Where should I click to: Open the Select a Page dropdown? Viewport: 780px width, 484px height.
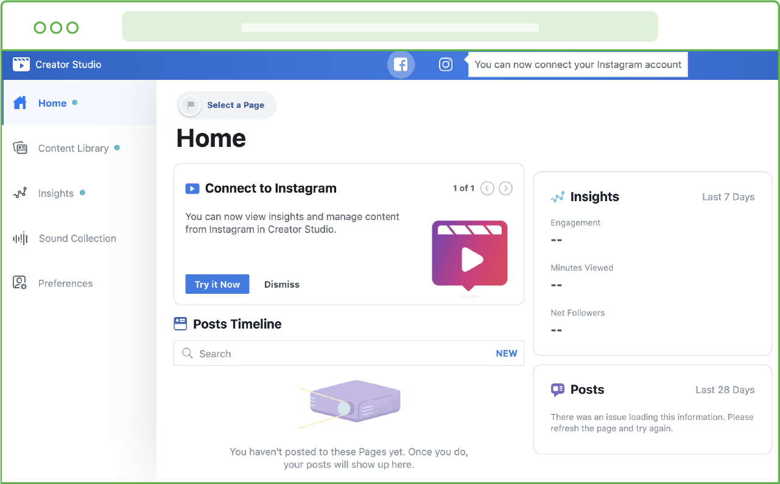(x=227, y=105)
